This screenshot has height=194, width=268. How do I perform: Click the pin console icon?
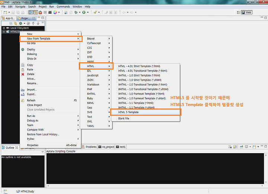point(241,147)
